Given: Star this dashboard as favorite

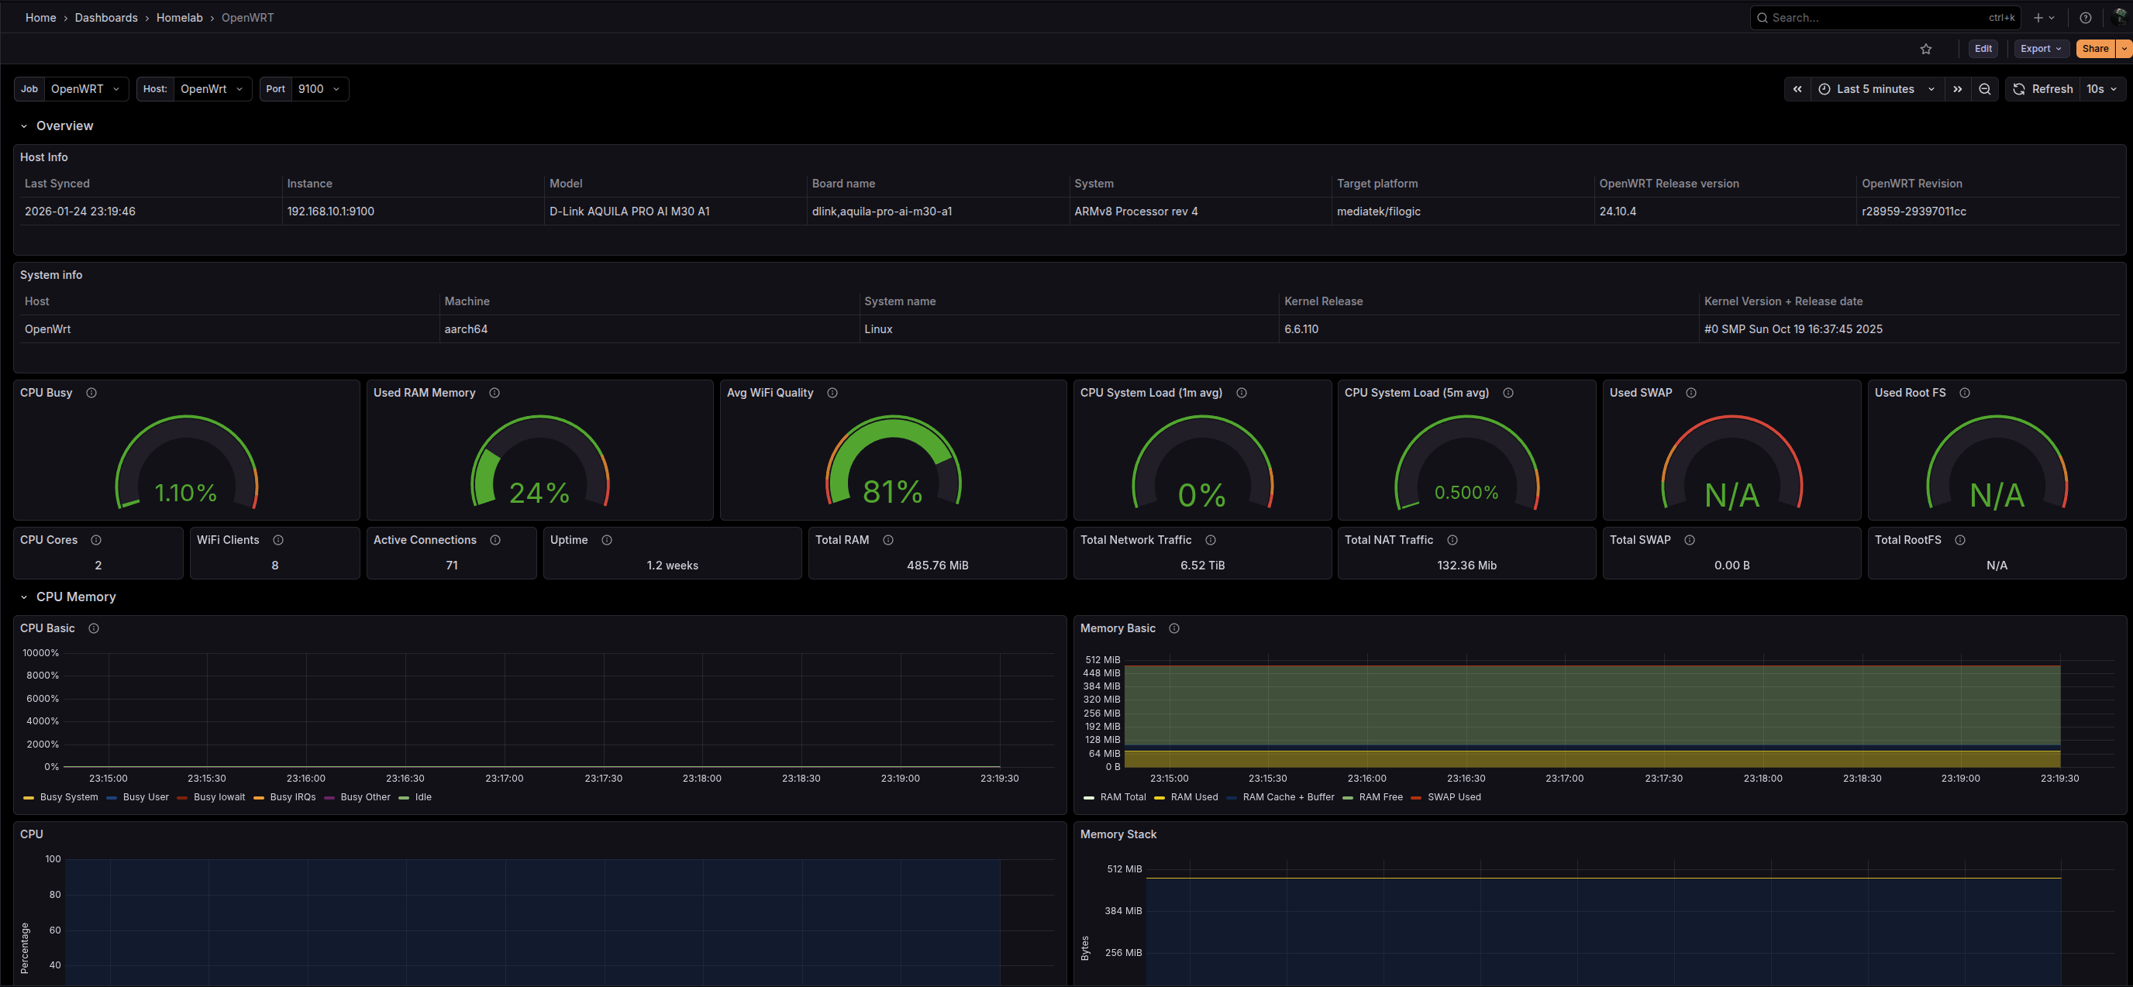Looking at the screenshot, I should (x=1926, y=49).
